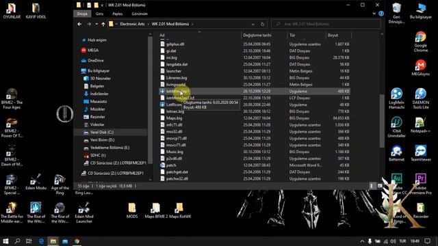Click the navigation pane vertical scrollbar

(150, 100)
